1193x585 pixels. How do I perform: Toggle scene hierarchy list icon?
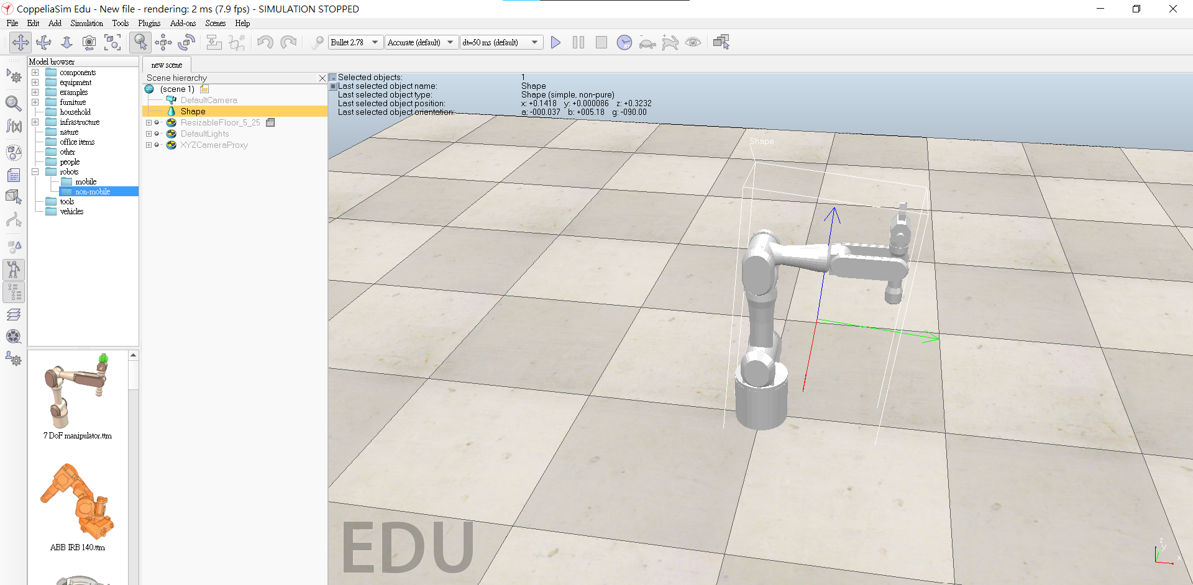[14, 292]
